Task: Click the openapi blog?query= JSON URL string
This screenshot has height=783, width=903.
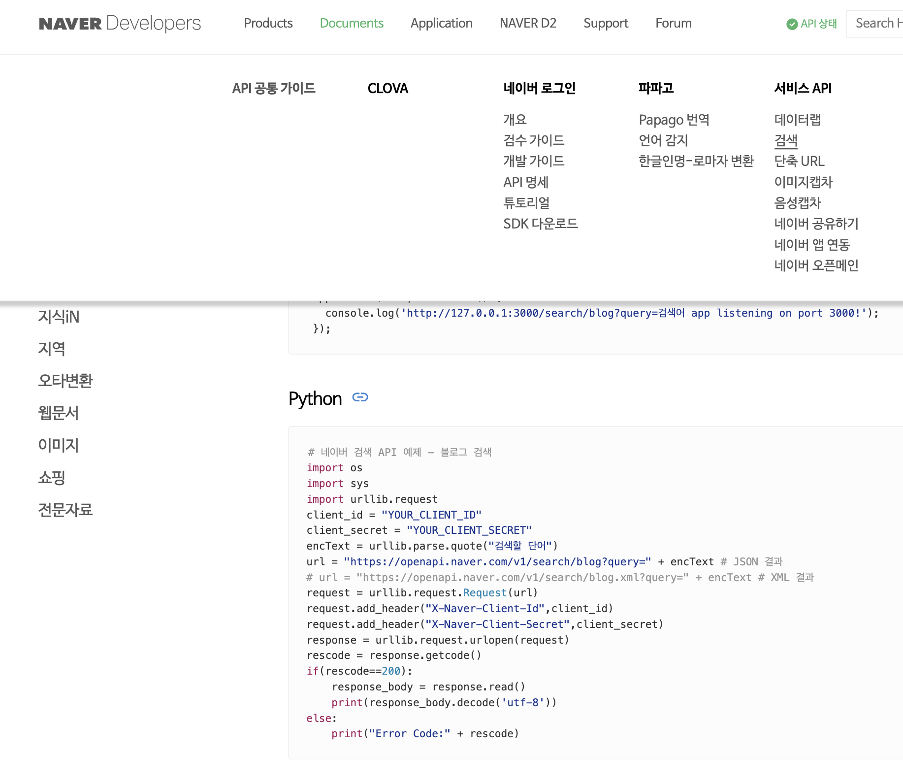Action: (x=497, y=562)
